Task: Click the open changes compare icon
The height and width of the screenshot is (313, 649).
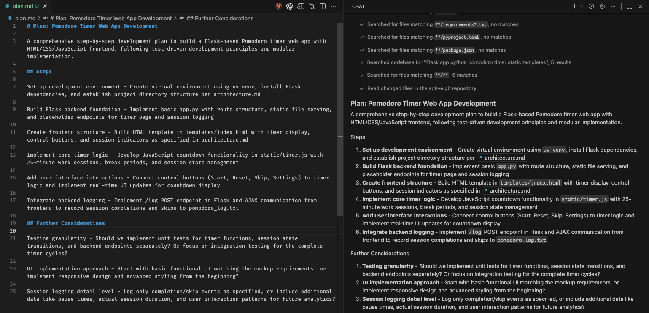Action: (x=312, y=6)
